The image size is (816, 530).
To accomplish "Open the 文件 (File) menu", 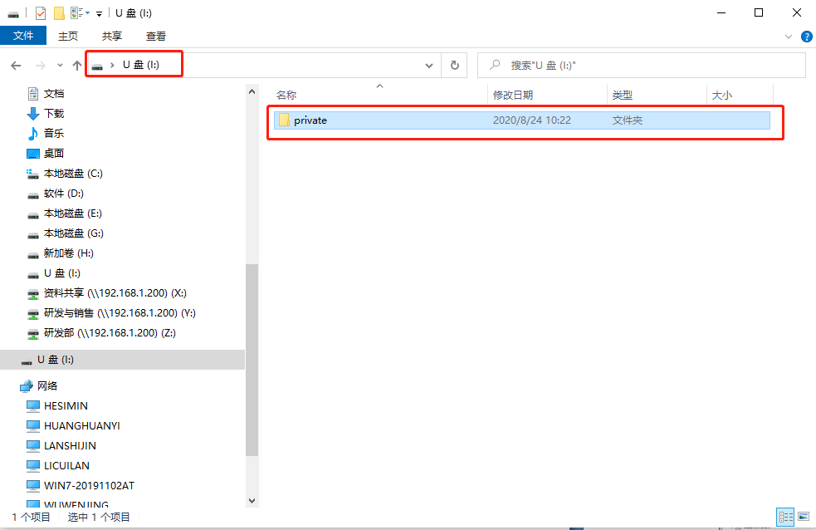I will pyautogui.click(x=23, y=36).
